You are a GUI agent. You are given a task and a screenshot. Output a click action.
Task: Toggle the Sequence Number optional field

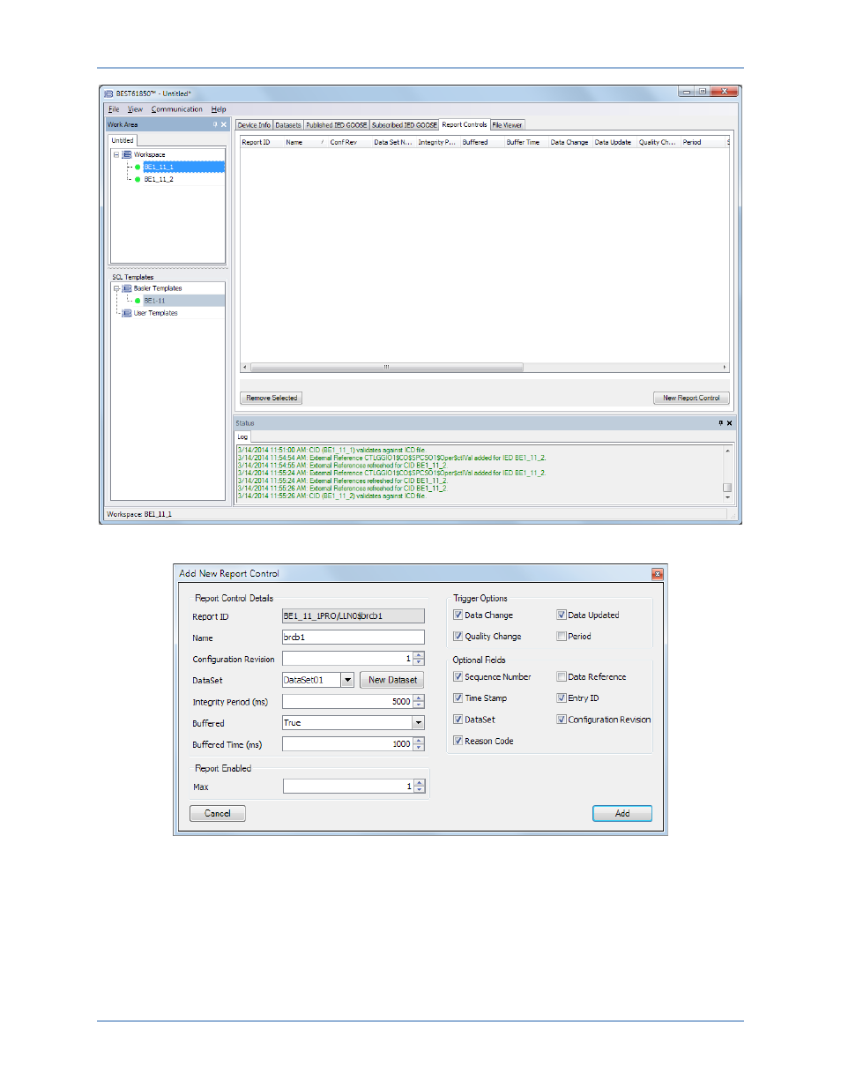pyautogui.click(x=458, y=676)
